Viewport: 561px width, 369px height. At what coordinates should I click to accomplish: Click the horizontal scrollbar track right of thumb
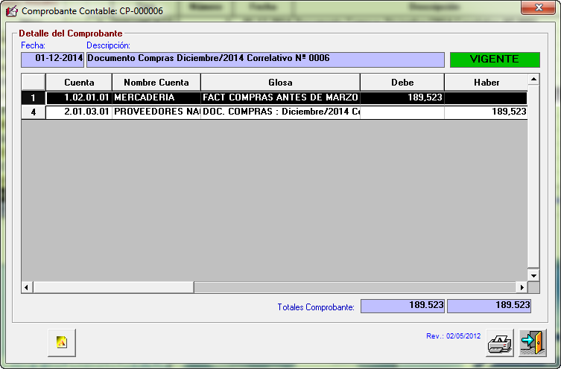[355, 287]
